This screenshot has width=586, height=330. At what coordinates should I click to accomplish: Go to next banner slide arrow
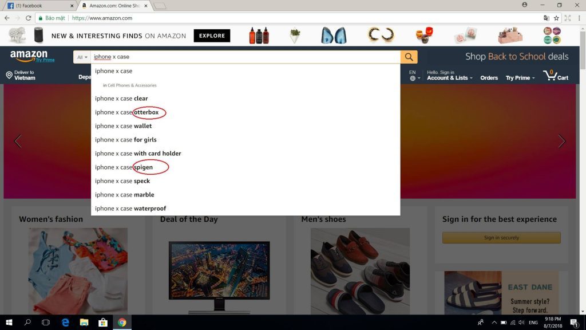pos(562,141)
